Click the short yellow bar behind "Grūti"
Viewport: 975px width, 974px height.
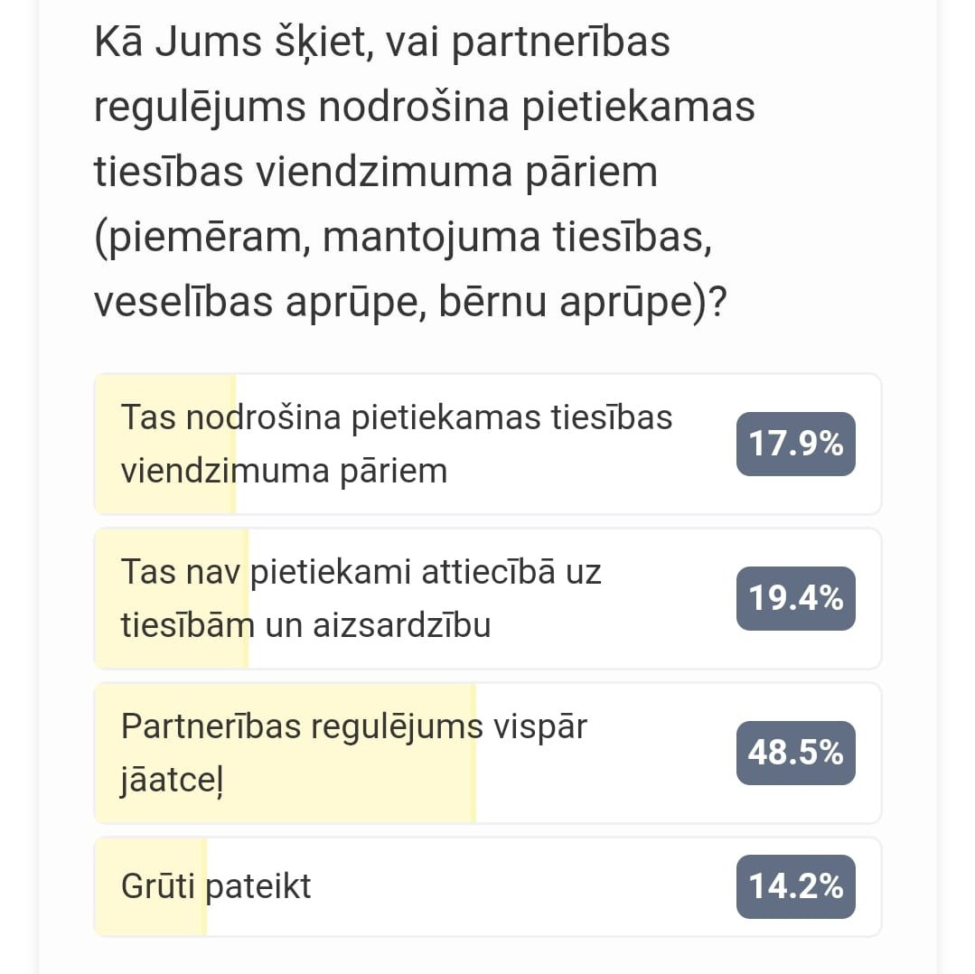pyautogui.click(x=151, y=886)
